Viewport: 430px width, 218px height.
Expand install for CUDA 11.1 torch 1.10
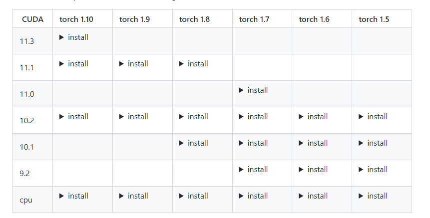click(x=74, y=64)
